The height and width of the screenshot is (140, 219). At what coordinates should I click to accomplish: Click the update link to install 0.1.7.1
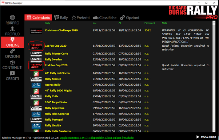pos(97,138)
